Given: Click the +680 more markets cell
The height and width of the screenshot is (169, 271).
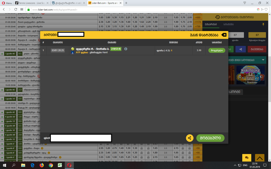Looking at the screenshot, I should tap(197, 17).
